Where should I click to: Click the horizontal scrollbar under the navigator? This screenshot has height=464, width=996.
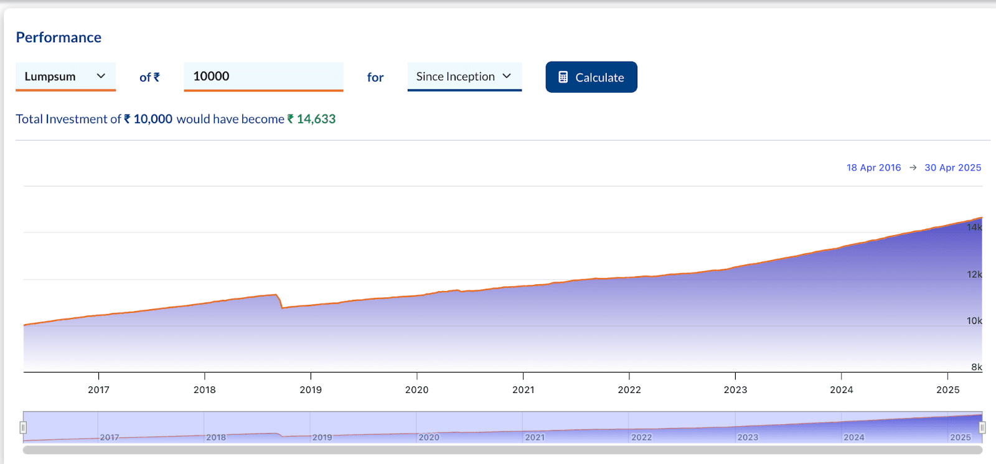[502, 450]
